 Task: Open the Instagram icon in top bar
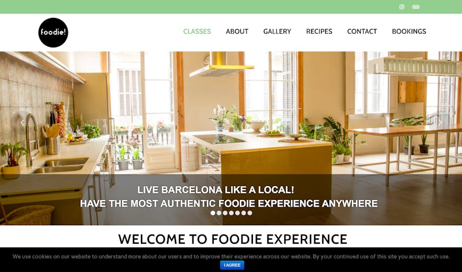tap(401, 7)
